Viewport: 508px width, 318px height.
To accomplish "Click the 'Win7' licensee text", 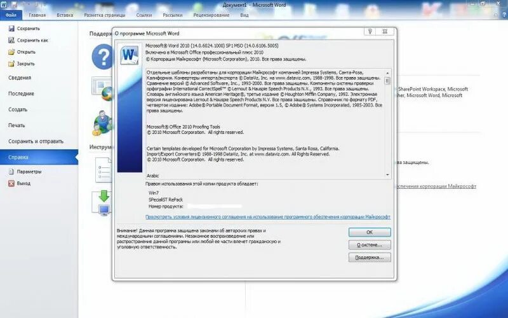I will 154,193.
